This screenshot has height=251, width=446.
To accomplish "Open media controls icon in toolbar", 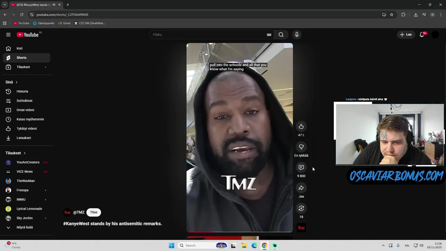I will pos(424,15).
